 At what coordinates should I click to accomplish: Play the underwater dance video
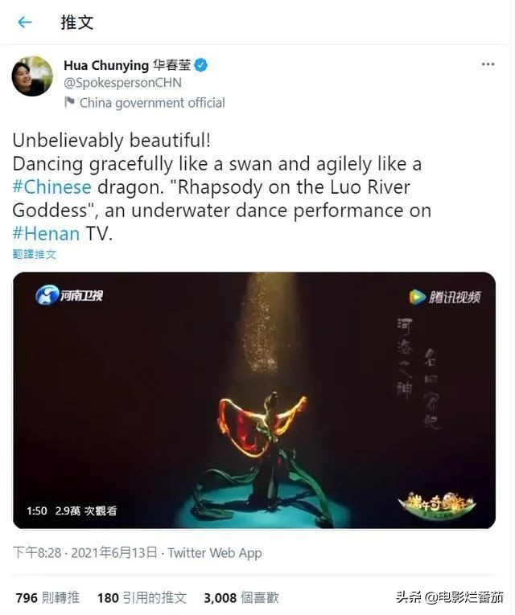[x=254, y=400]
